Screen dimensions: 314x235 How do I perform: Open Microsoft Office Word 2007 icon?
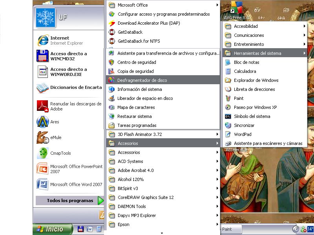[x=42, y=184]
